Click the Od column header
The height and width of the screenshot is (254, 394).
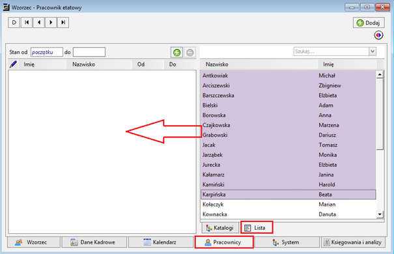148,64
